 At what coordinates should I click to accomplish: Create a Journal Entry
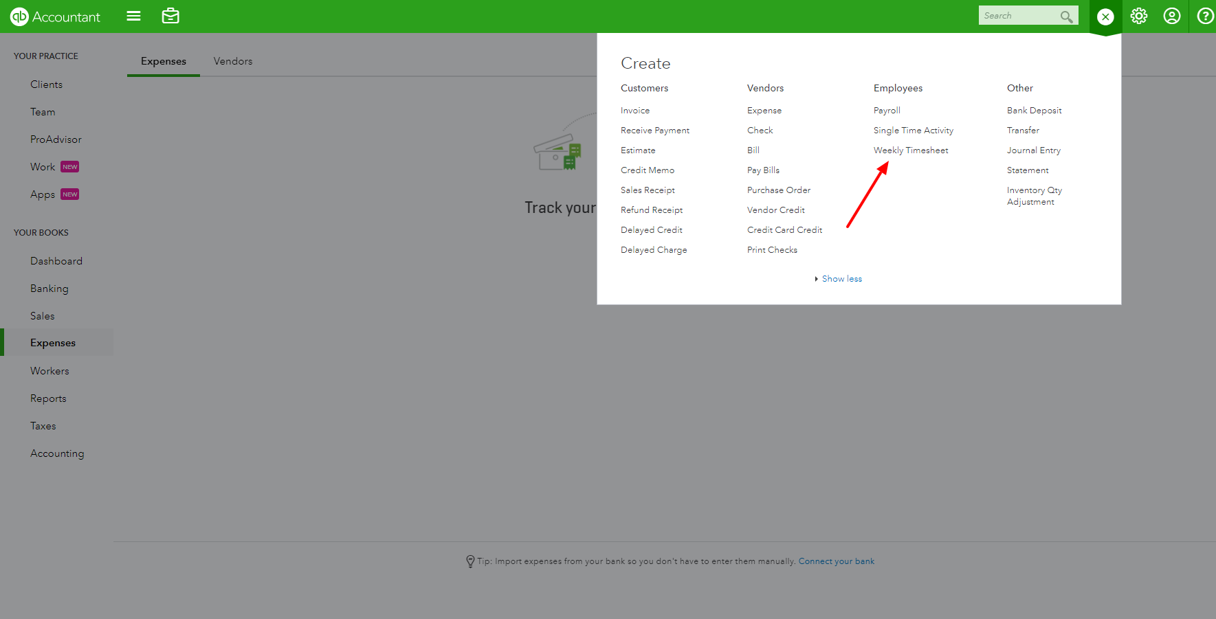1034,150
